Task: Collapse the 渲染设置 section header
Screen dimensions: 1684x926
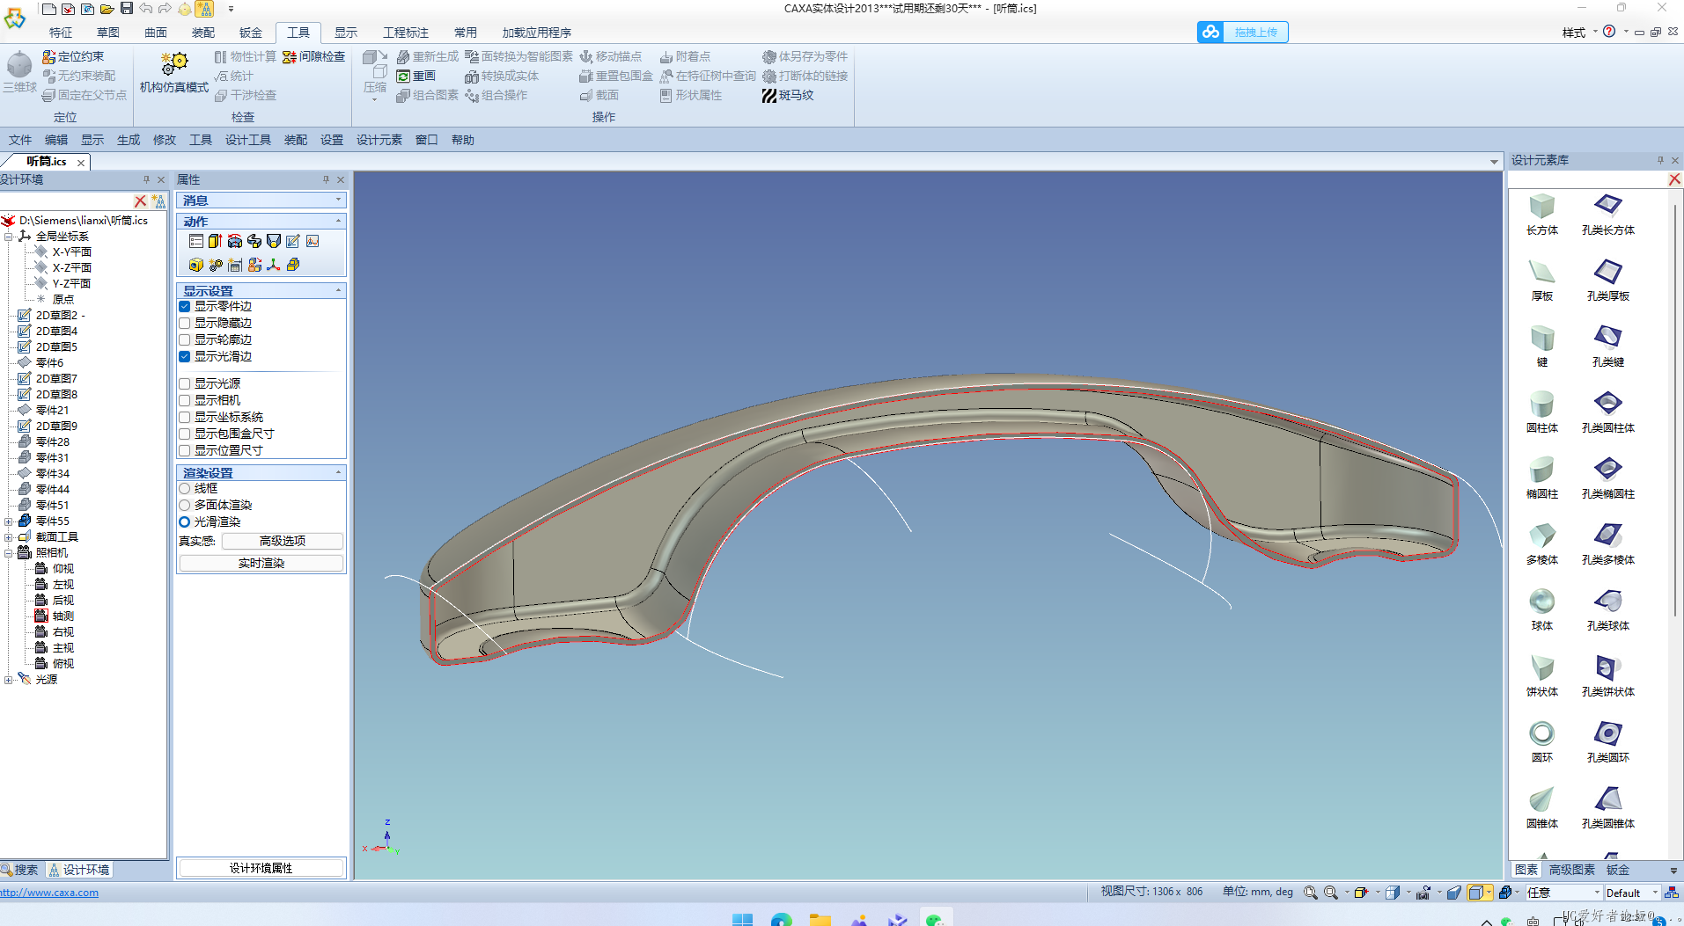Action: (261, 472)
